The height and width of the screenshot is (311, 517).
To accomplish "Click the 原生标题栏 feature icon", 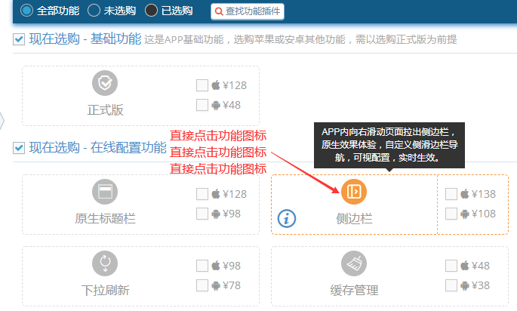I will pos(105,192).
